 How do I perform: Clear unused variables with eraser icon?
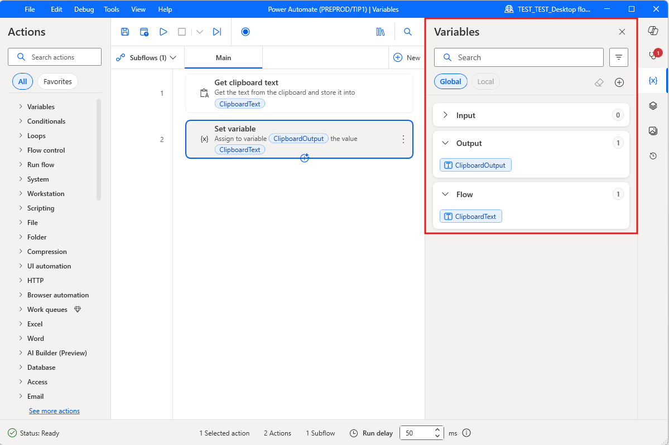599,82
